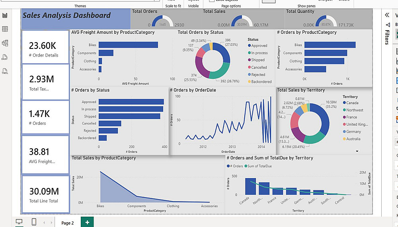The image size is (398, 227).
Task: Select Backordered in the Status legend
Action: [x=259, y=81]
